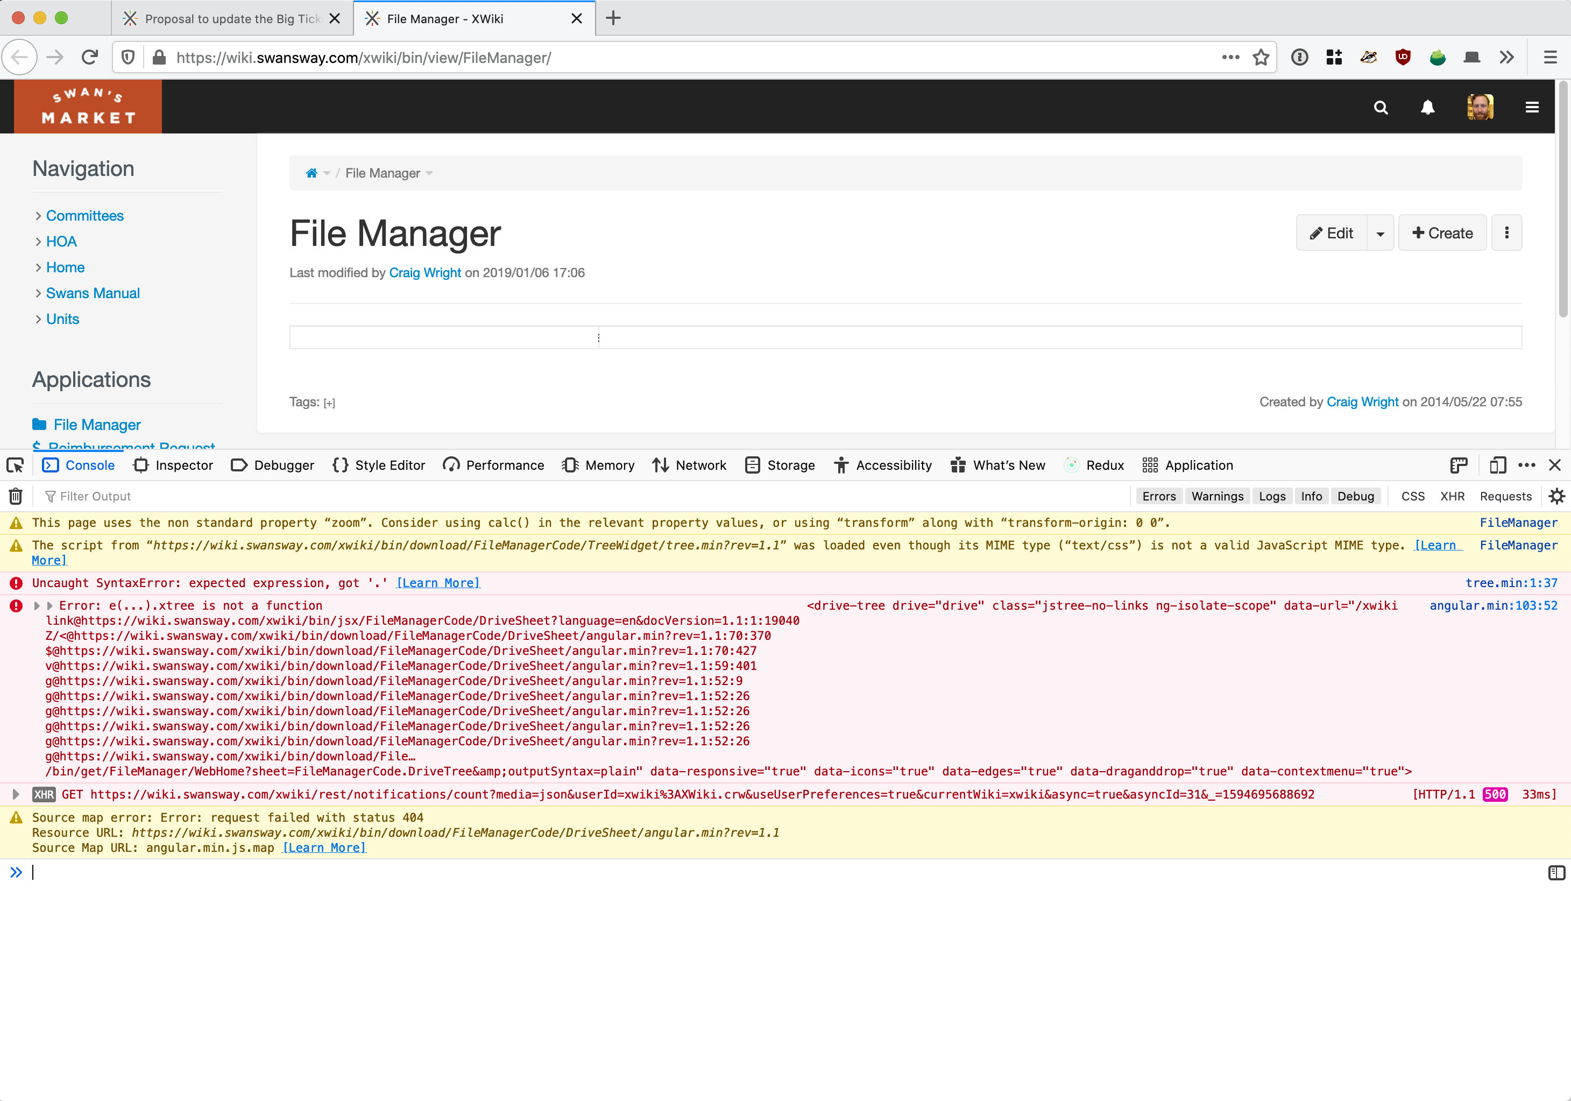Image resolution: width=1571 pixels, height=1101 pixels.
Task: Toggle the Errors filter
Action: click(1159, 496)
